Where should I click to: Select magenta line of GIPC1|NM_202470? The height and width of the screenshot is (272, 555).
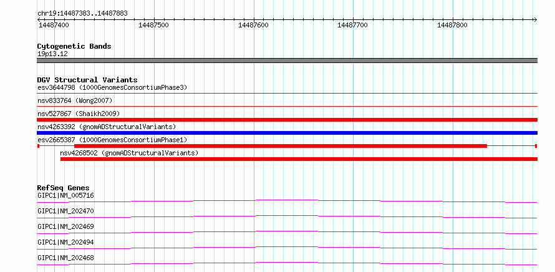(x=287, y=216)
